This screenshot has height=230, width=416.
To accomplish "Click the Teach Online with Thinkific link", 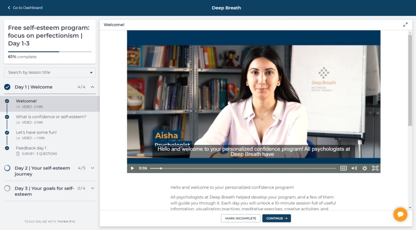I will point(50,221).
